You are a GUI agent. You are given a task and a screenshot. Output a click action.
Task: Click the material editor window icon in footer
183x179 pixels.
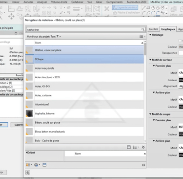pyautogui.click(x=44, y=165)
